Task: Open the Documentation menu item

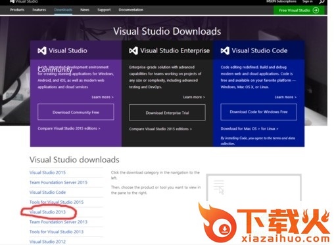Action: (x=131, y=10)
